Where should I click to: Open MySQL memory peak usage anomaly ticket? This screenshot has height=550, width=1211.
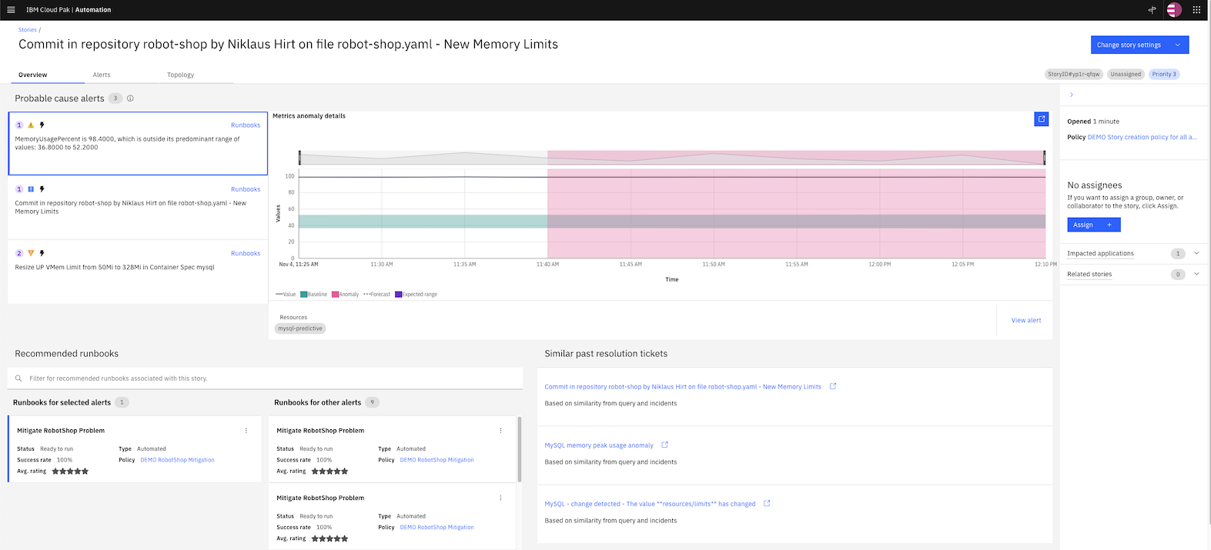(x=599, y=445)
